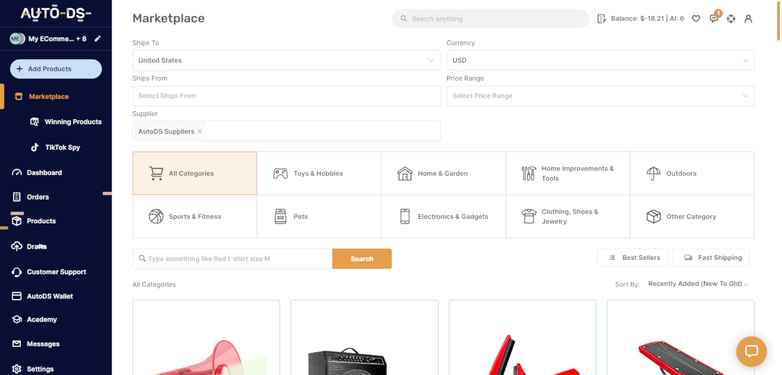
Task: Open TikTok Spy page
Action: pyautogui.click(x=56, y=147)
